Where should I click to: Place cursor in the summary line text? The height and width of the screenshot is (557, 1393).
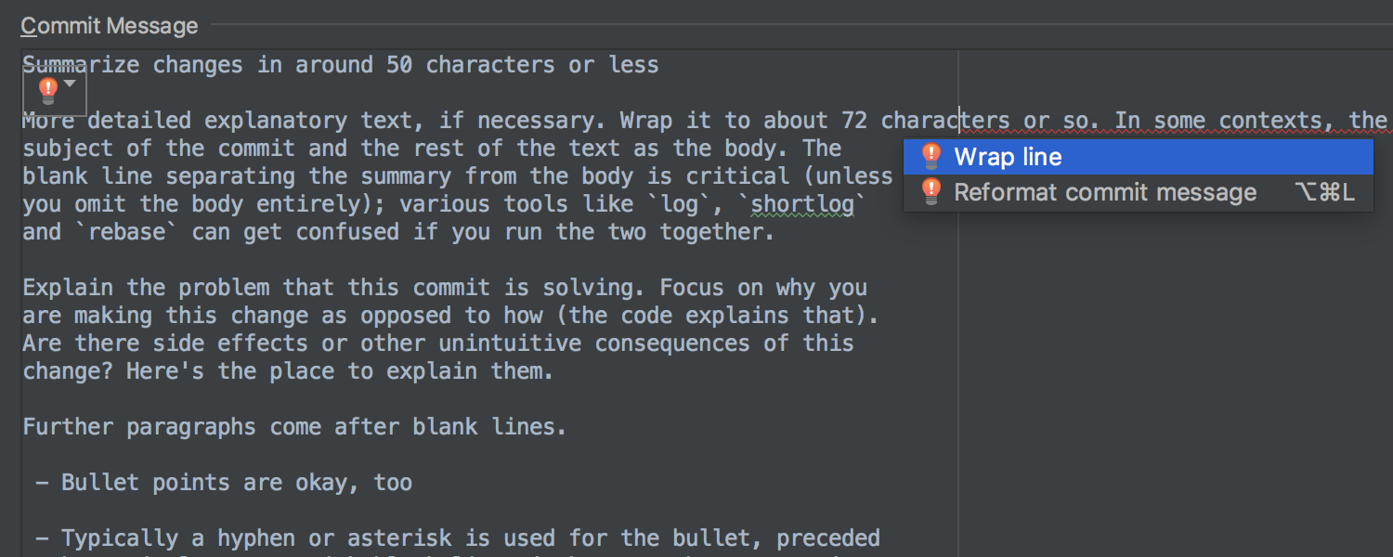pyautogui.click(x=341, y=65)
